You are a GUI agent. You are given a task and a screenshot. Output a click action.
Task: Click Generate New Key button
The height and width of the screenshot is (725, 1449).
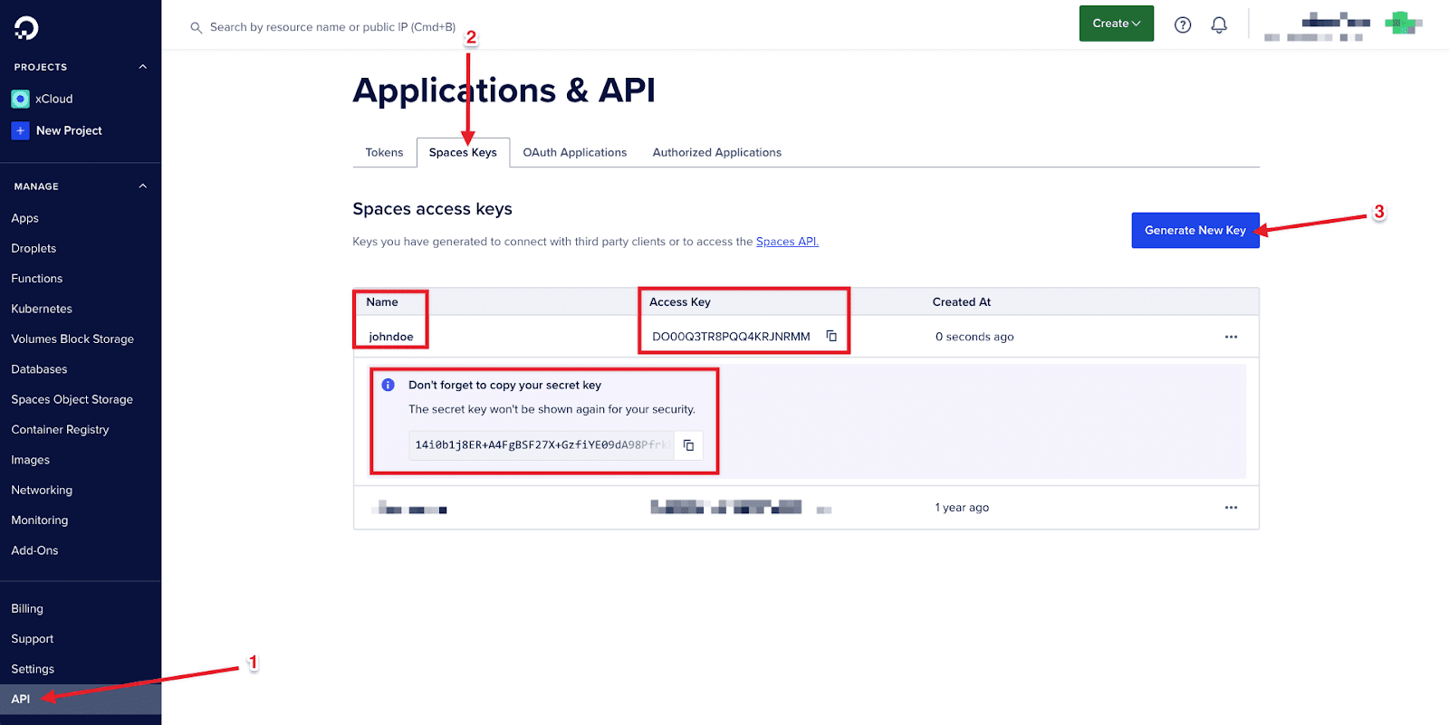tap(1195, 231)
